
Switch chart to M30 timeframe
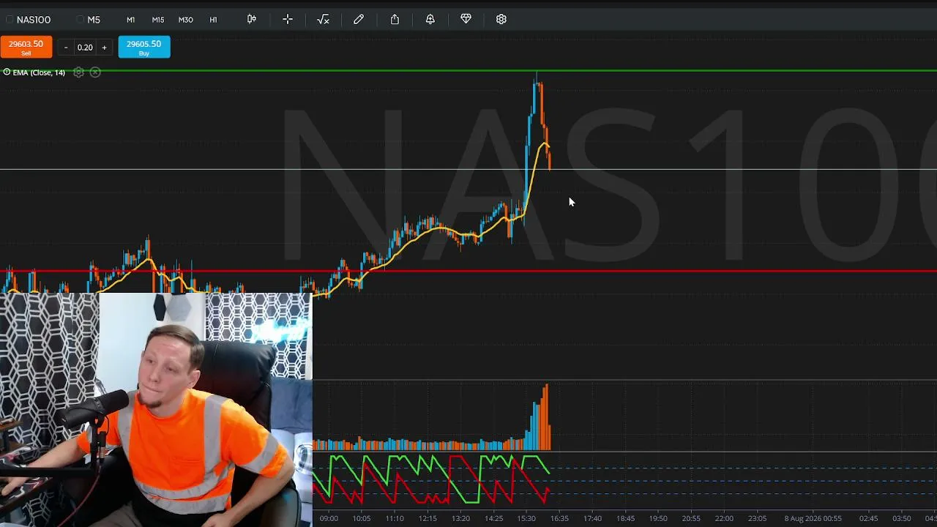pos(186,20)
